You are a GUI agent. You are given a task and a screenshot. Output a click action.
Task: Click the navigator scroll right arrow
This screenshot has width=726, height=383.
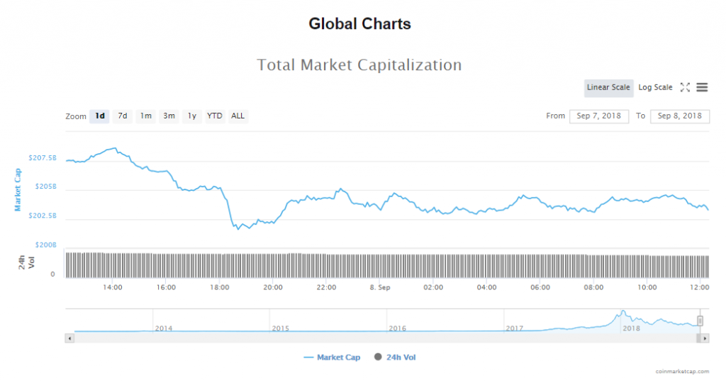(705, 338)
